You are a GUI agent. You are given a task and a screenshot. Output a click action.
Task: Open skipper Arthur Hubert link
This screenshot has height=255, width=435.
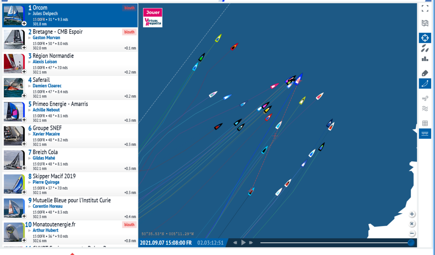[45, 230]
